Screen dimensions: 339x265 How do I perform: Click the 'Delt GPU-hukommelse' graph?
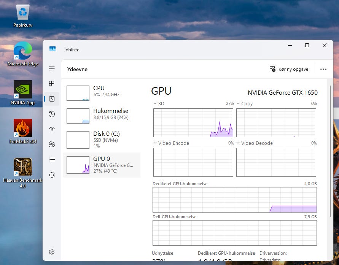tap(235, 233)
